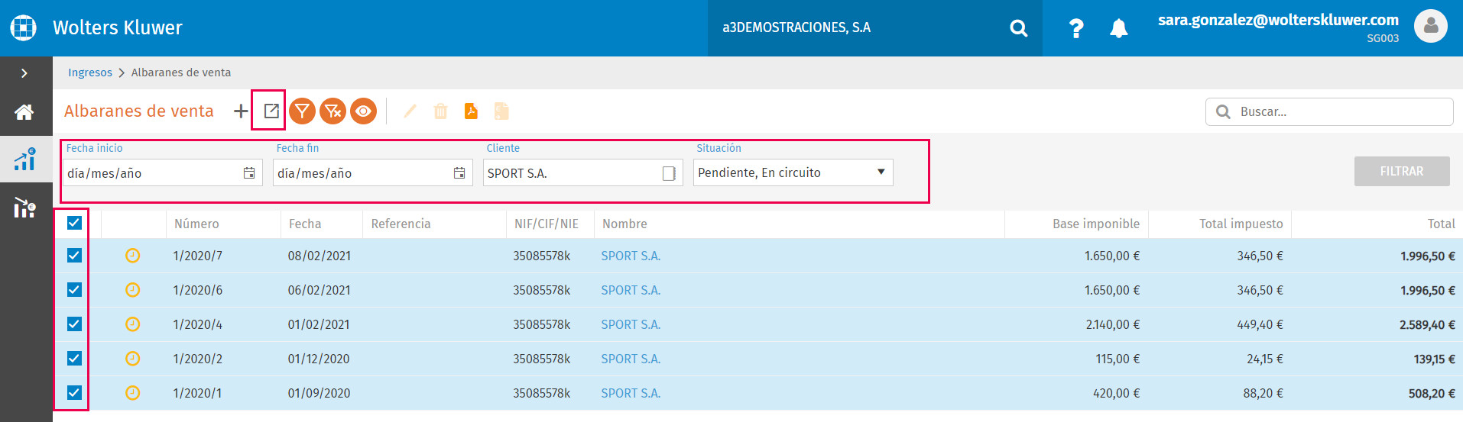The height and width of the screenshot is (422, 1463).
Task: Click the sara.gonzalez@wolterskluwer.com account name
Action: [x=1278, y=20]
